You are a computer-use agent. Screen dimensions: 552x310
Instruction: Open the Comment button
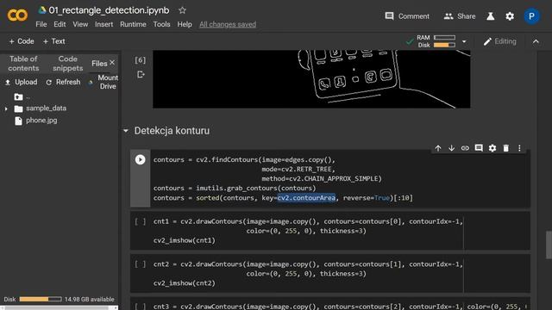[x=407, y=16]
